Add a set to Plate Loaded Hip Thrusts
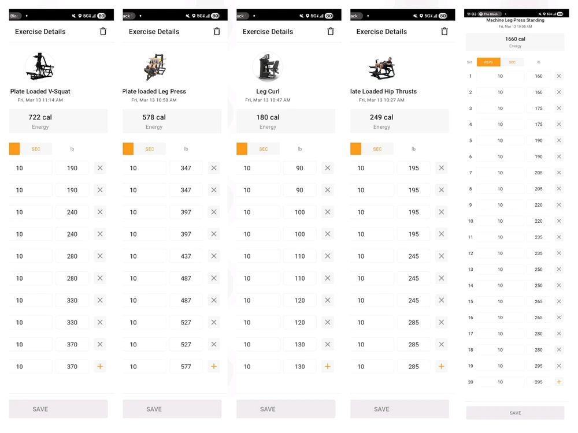The image size is (578, 433). [x=442, y=367]
